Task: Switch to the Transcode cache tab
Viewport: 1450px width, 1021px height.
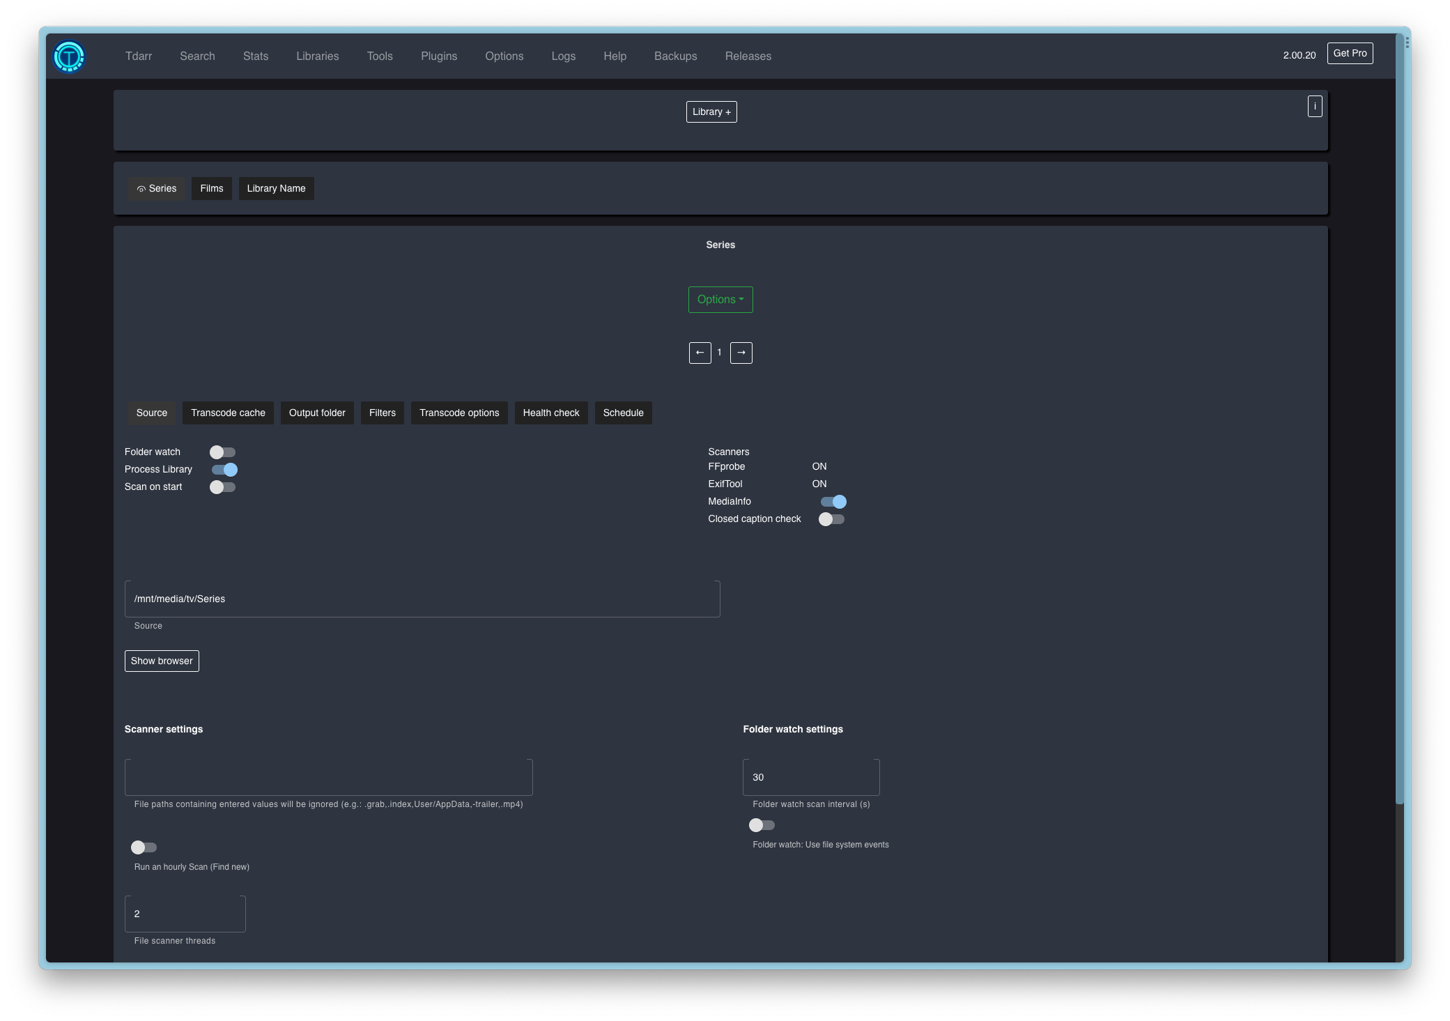Action: pyautogui.click(x=228, y=413)
